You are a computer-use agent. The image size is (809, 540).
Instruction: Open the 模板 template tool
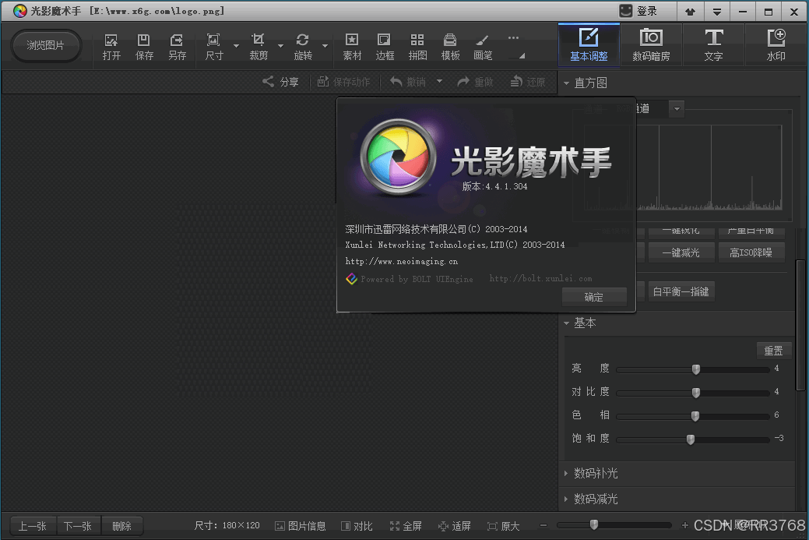[x=450, y=47]
